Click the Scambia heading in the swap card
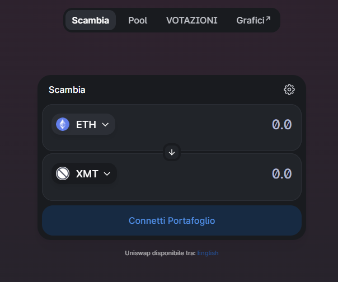The height and width of the screenshot is (282, 338). point(67,90)
